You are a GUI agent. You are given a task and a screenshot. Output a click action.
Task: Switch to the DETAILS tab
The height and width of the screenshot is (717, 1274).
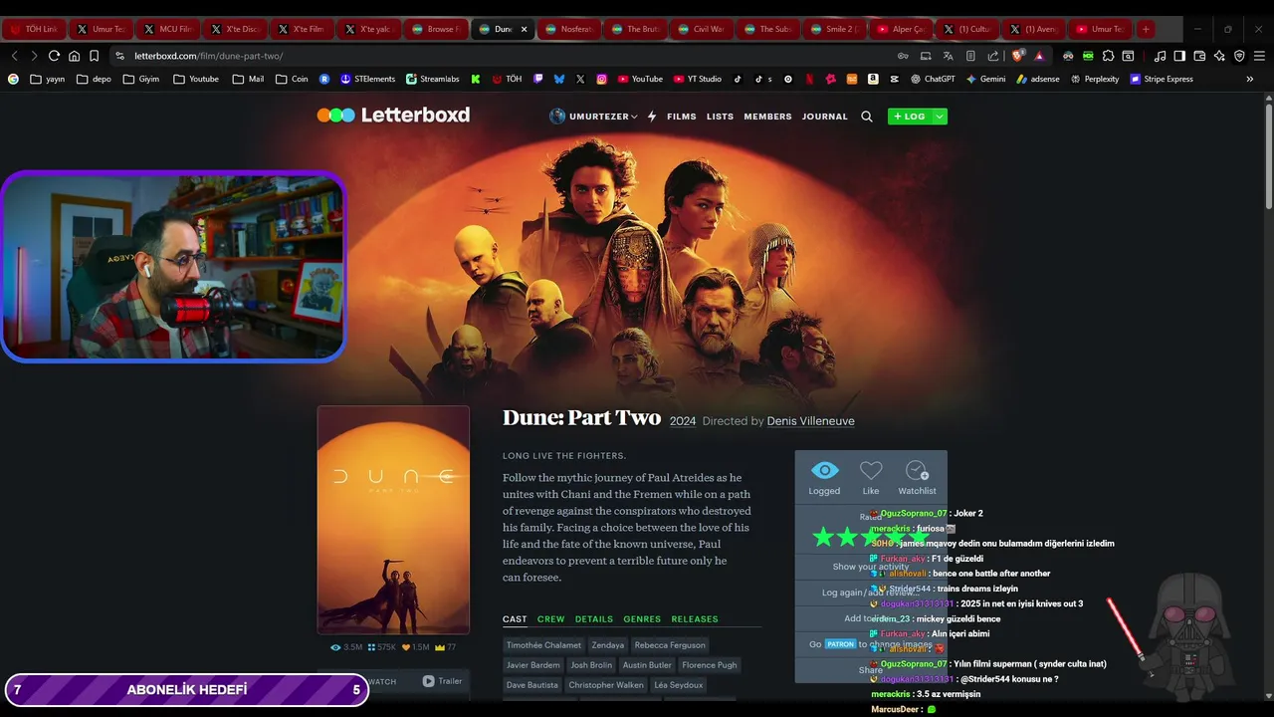click(594, 619)
